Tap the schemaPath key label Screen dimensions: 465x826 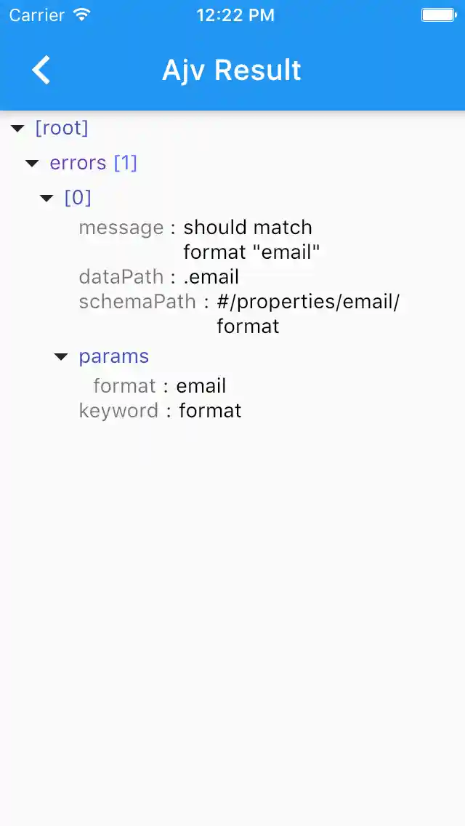click(x=137, y=301)
